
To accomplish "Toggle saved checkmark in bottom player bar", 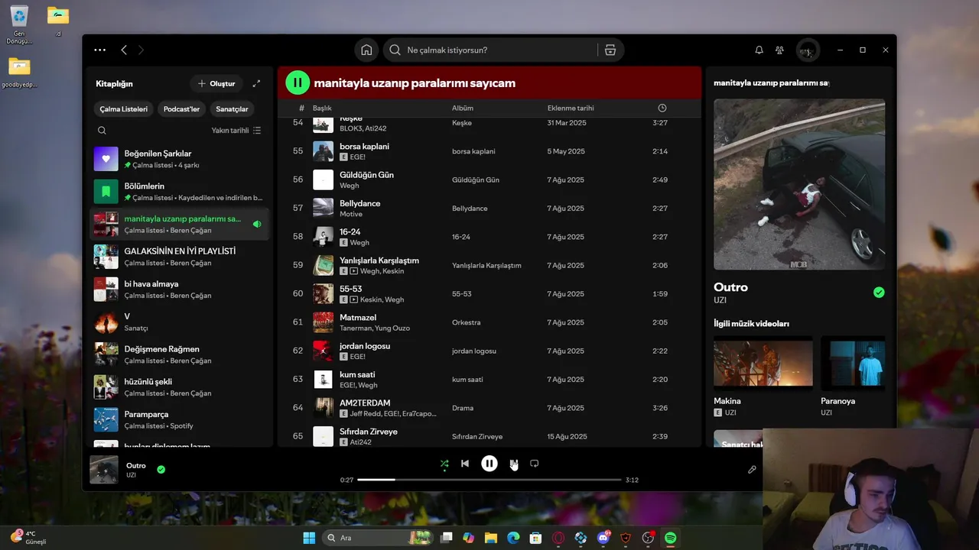I will [x=161, y=469].
